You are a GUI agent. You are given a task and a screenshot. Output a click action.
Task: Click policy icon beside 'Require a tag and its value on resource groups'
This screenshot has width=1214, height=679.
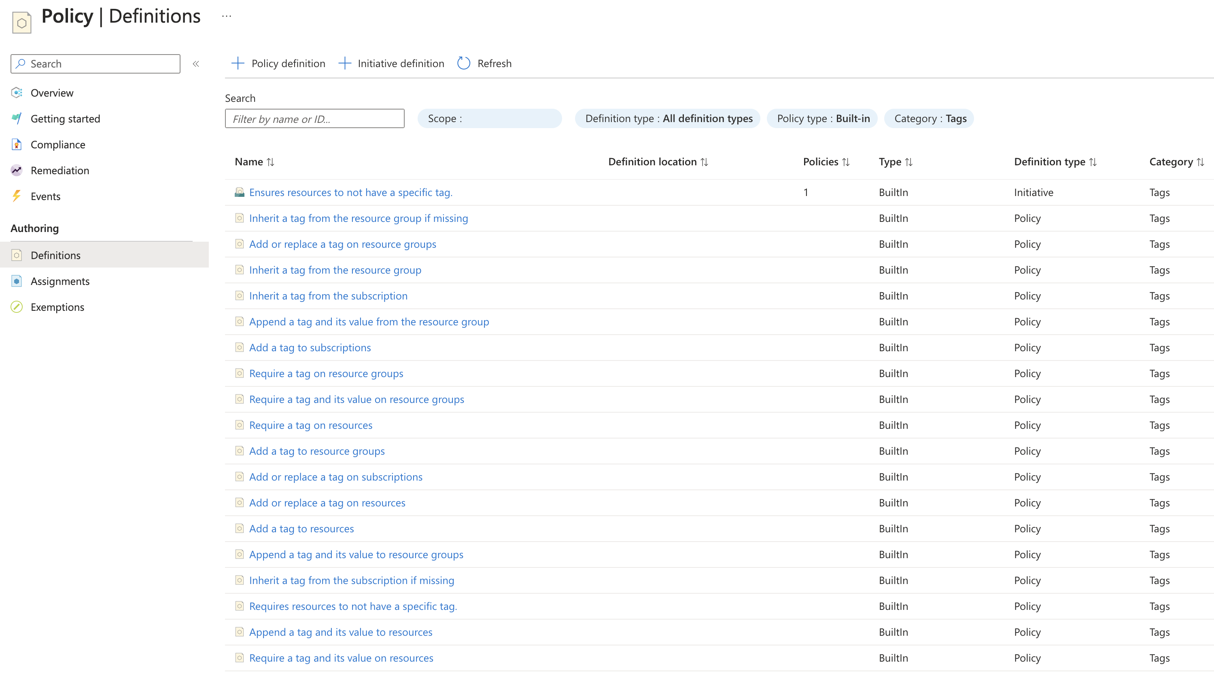pos(240,399)
